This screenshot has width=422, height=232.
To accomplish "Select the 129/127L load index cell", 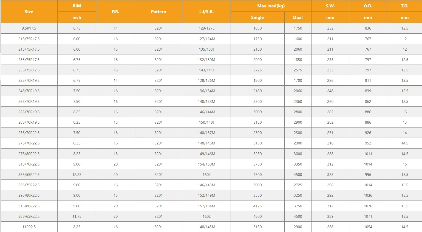I will click(206, 28).
